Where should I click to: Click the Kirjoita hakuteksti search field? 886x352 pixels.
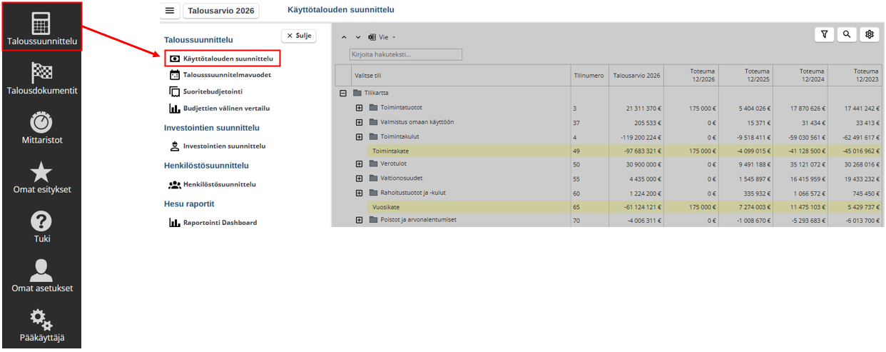[405, 54]
